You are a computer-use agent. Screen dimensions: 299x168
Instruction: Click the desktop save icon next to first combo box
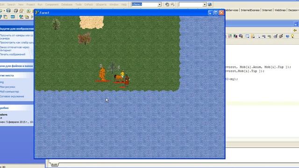coord(167,4)
